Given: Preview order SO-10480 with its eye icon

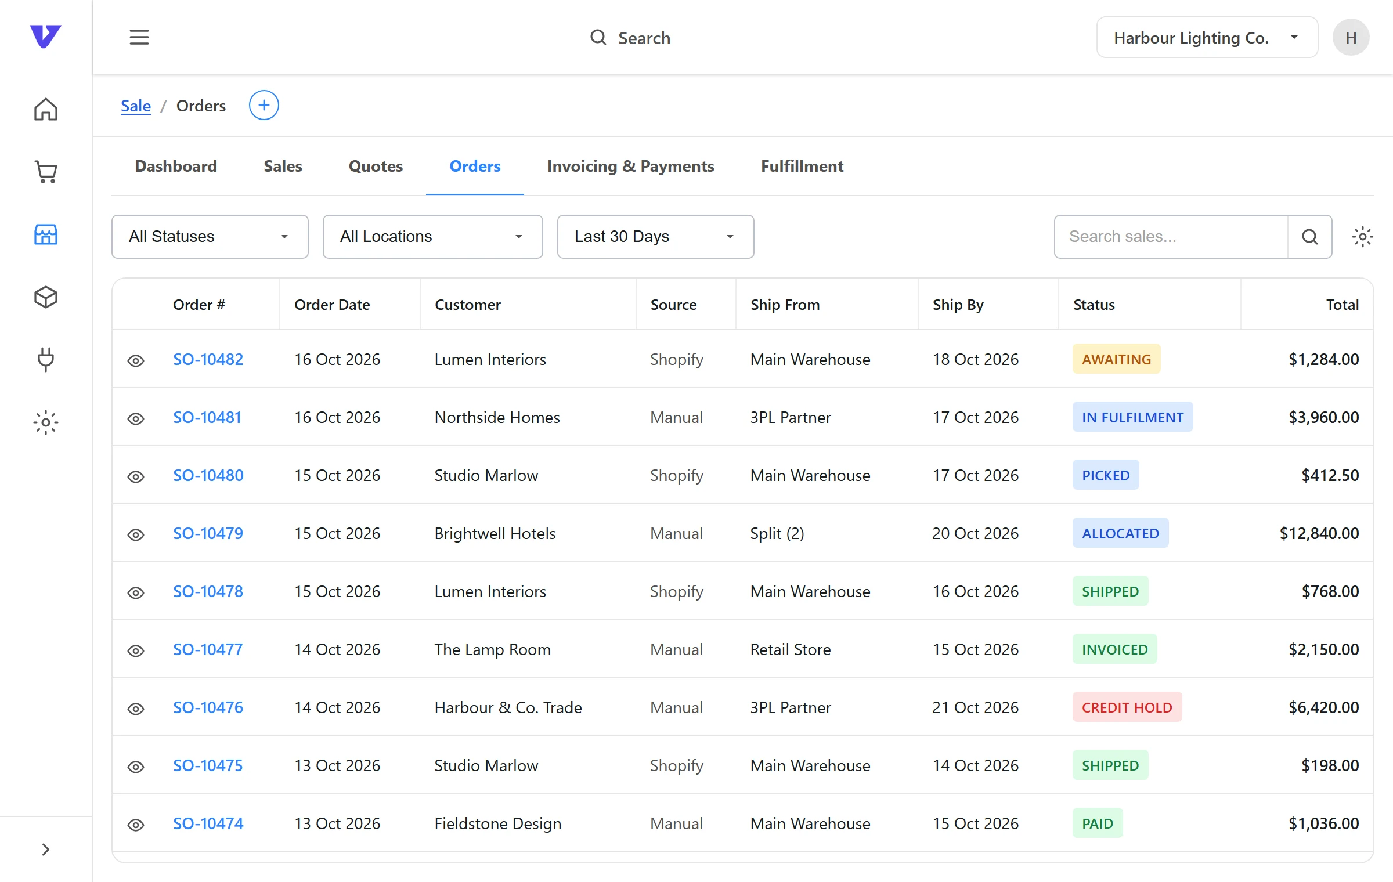Looking at the screenshot, I should click(136, 476).
